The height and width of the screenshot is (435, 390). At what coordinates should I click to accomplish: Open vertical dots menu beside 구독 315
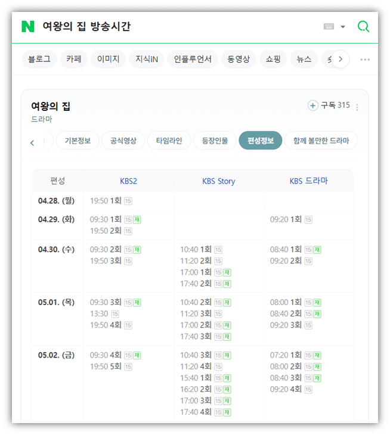357,107
